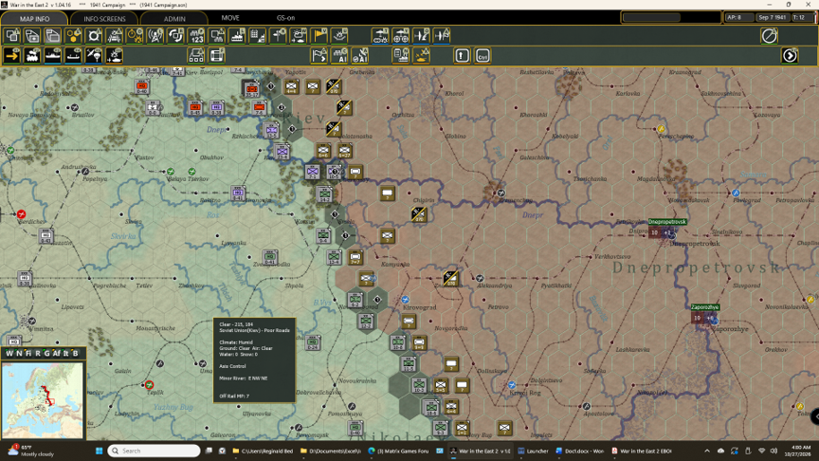Viewport: 819px width, 461px height.
Task: Toggle the 'G' minimap filter
Action: [46, 353]
